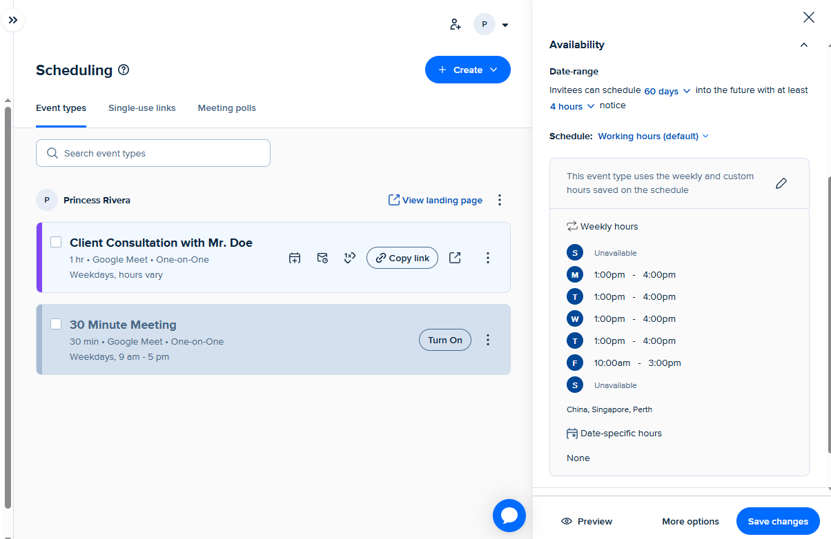
Task: Switch to the Meeting polls tab
Action: click(x=227, y=108)
